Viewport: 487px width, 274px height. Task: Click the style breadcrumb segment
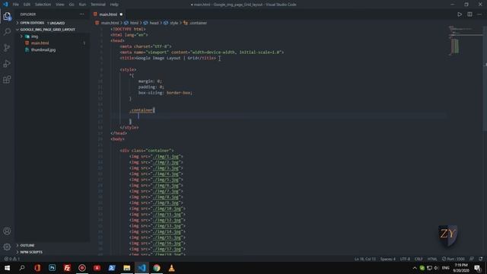pyautogui.click(x=174, y=23)
